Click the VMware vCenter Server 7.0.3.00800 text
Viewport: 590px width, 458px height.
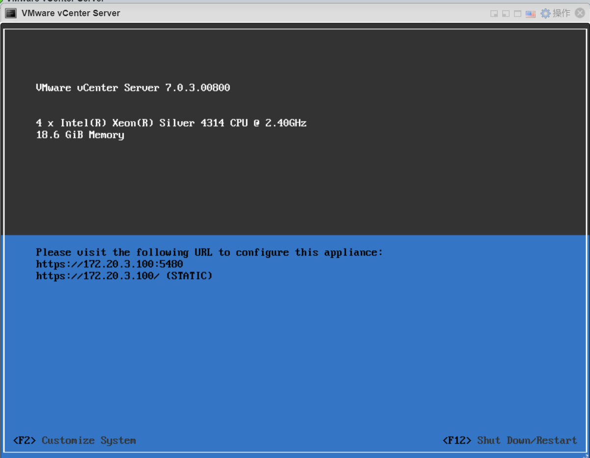(133, 88)
